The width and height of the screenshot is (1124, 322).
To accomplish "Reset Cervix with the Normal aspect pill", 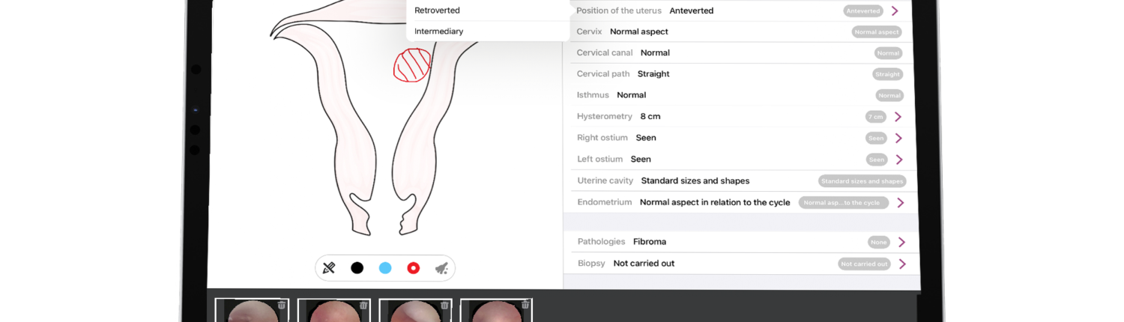I will pyautogui.click(x=877, y=32).
